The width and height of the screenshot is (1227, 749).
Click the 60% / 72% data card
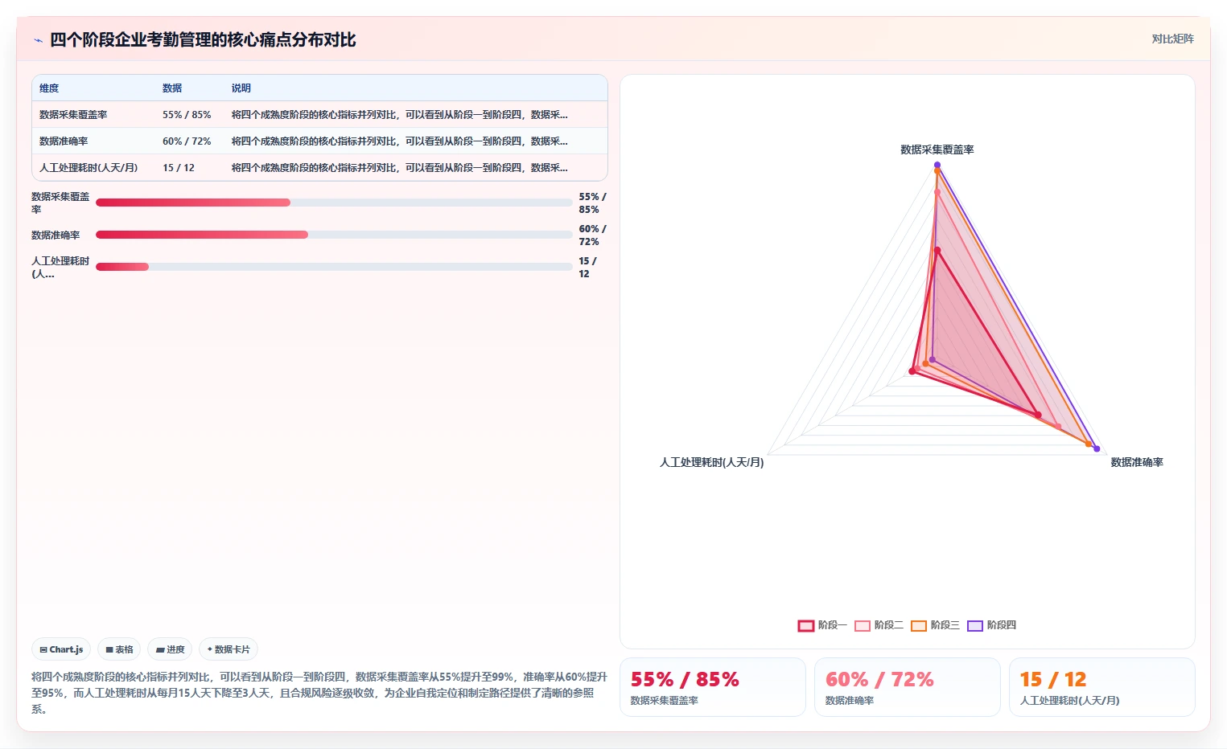908,687
